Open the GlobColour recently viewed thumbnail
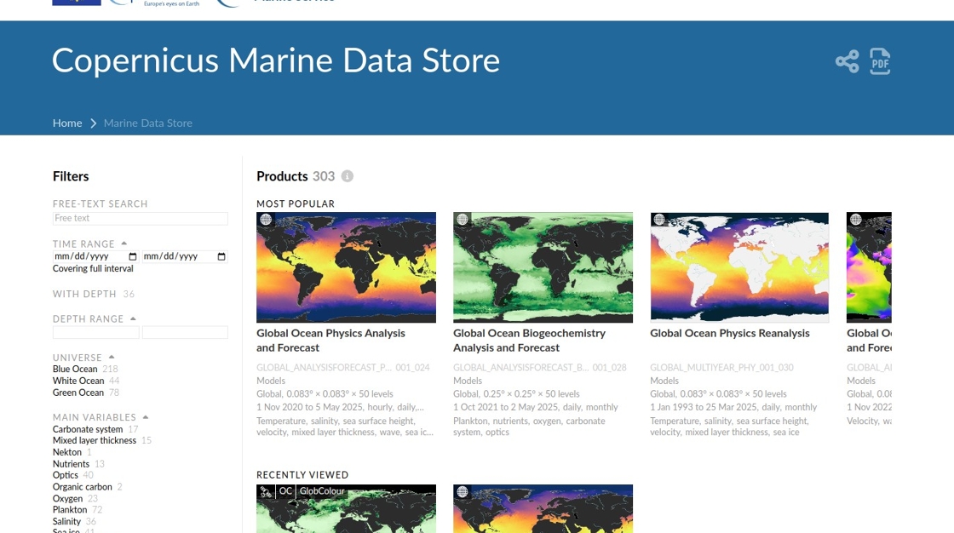This screenshot has height=533, width=954. tap(346, 508)
